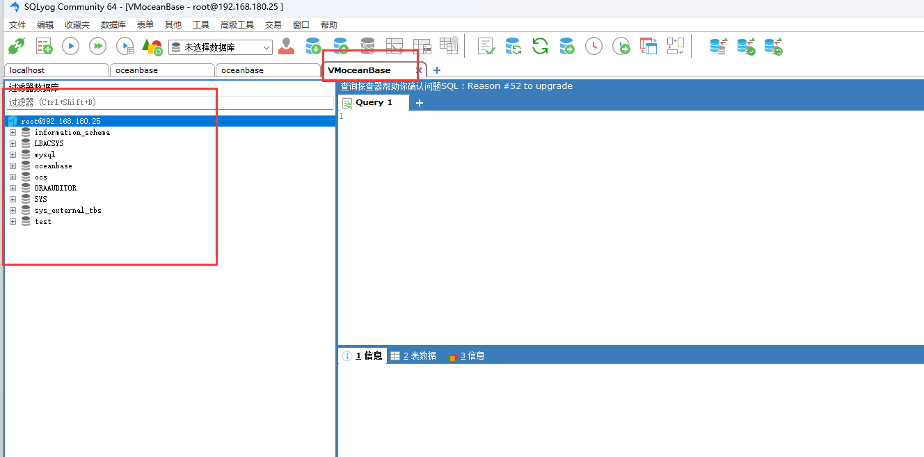Click the green circular refresh arrows icon

540,47
